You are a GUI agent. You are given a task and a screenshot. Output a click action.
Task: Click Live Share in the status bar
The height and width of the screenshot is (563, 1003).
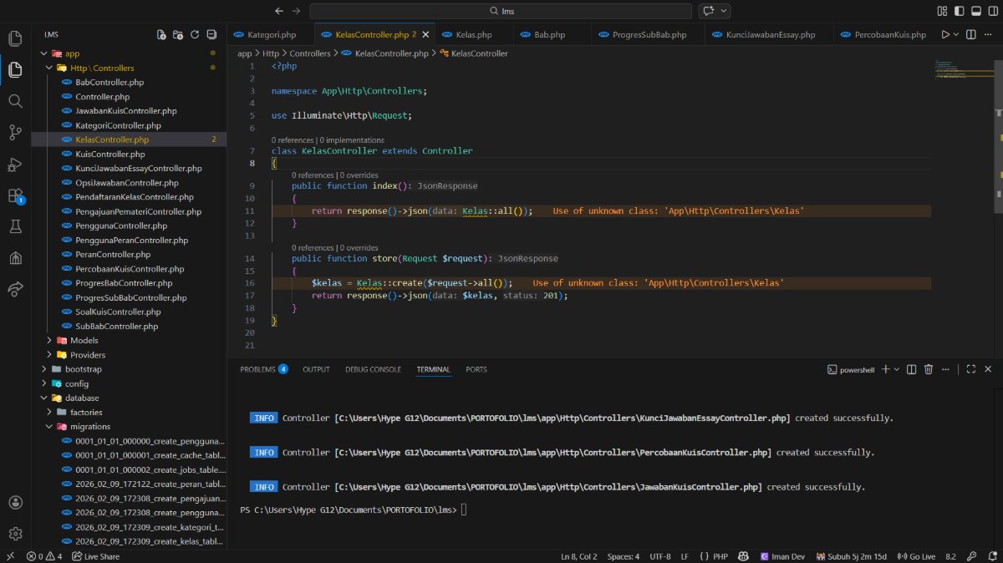[96, 556]
